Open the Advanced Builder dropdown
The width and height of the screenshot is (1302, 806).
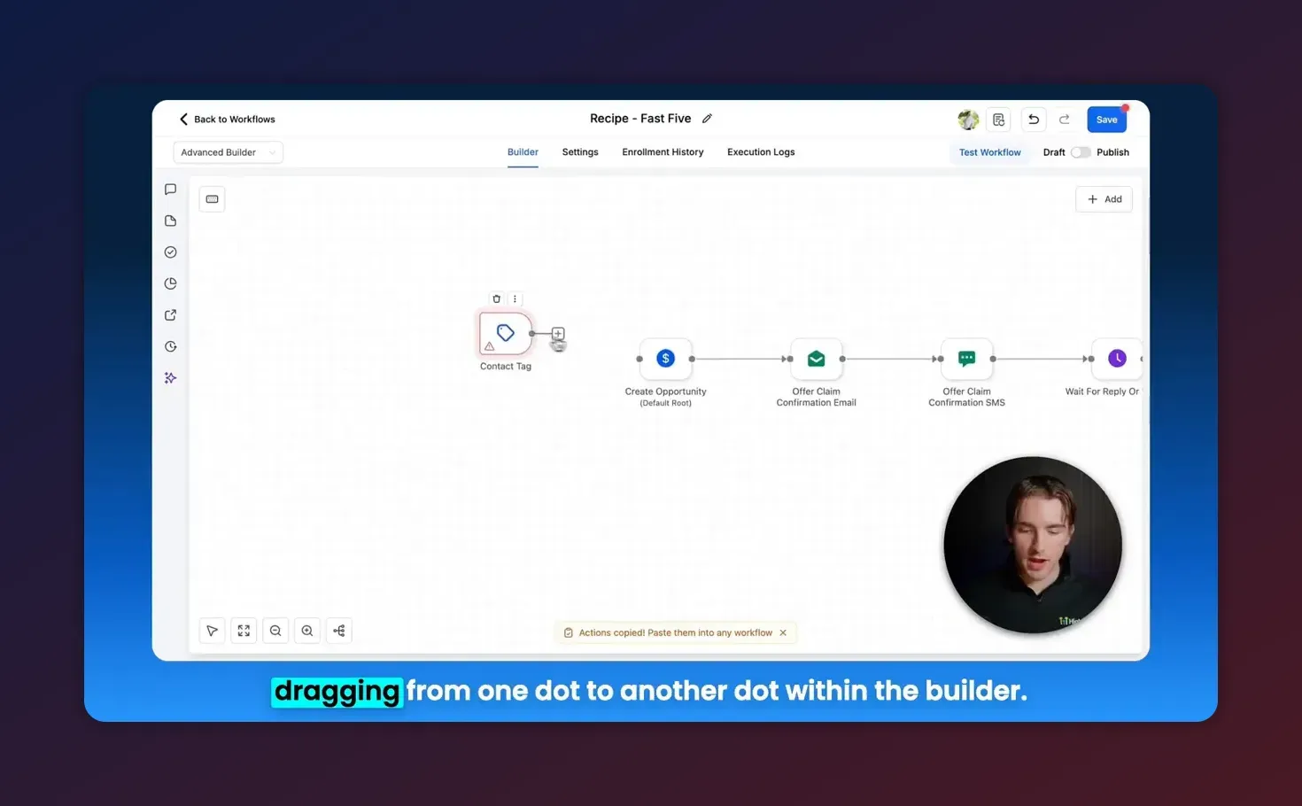pos(227,151)
